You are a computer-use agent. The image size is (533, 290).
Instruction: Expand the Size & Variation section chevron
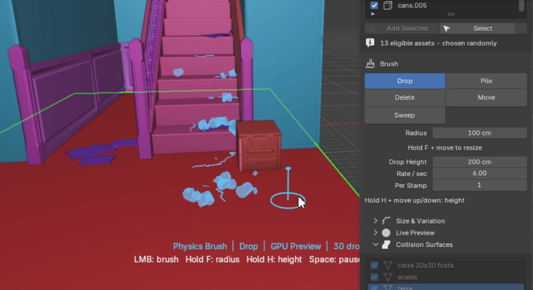(376, 221)
